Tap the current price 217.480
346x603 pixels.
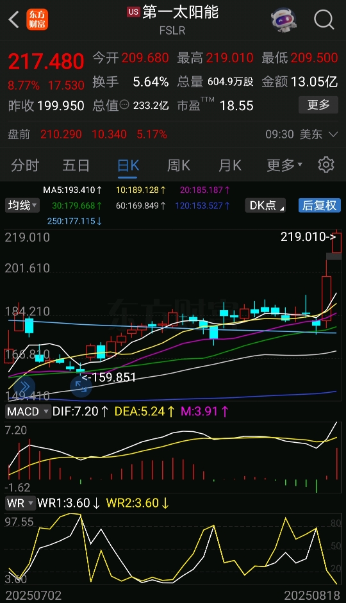point(45,61)
